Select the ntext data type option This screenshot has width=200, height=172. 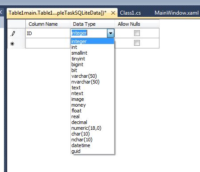tap(93, 93)
